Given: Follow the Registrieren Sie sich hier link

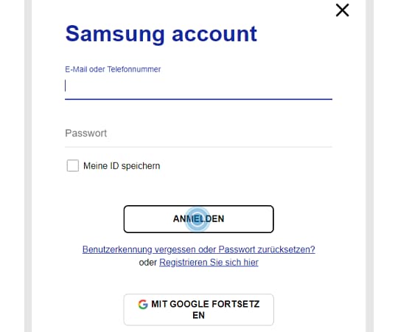Looking at the screenshot, I should [x=209, y=263].
